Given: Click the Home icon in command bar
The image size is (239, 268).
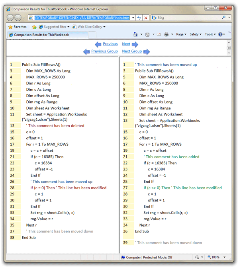Looking at the screenshot, I should coord(136,35).
